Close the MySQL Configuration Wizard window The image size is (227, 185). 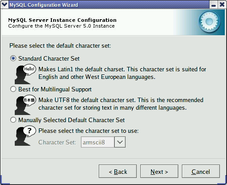(x=222, y=5)
